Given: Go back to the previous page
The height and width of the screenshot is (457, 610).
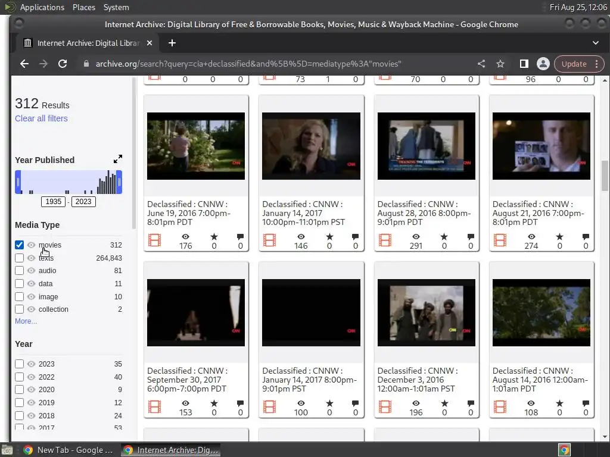Looking at the screenshot, I should click(24, 64).
